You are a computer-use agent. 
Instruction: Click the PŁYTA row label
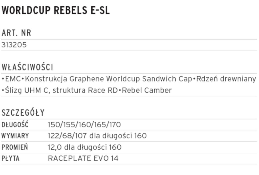(x=10, y=159)
